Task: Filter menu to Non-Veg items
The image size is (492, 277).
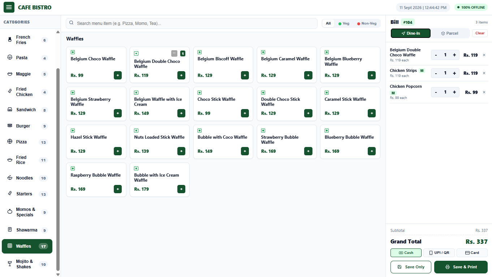Action: (x=367, y=23)
